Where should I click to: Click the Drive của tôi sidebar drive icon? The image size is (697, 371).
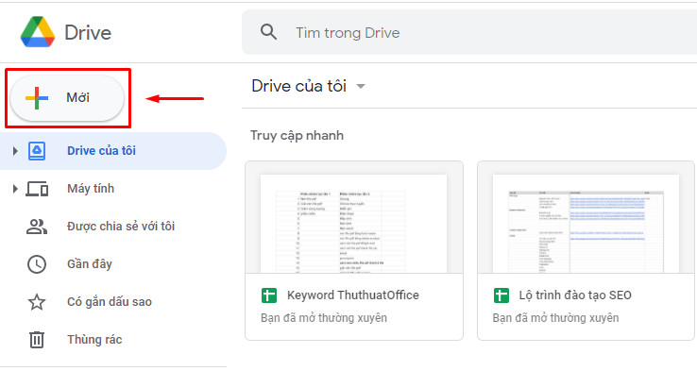37,151
